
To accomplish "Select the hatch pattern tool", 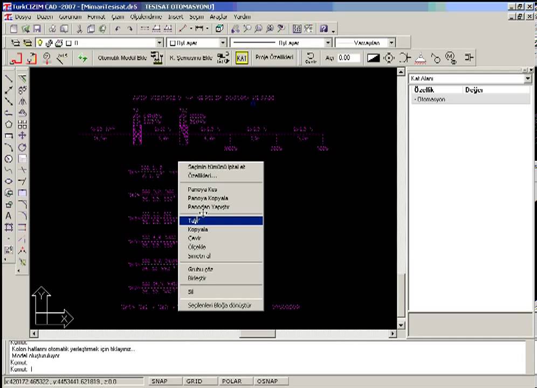I will point(9,227).
